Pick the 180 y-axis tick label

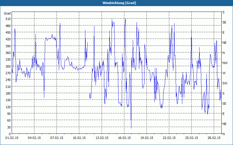click(8, 93)
